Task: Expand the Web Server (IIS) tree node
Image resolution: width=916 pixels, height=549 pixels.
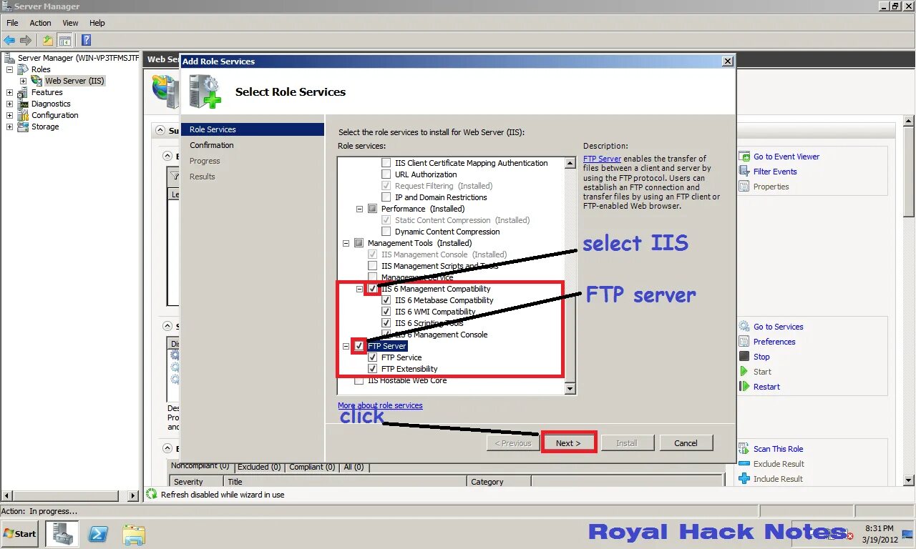Action: [23, 81]
